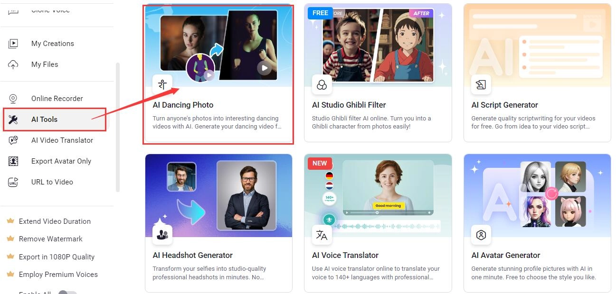The image size is (616, 294).
Task: Open the URL to Video icon
Action: pyautogui.click(x=13, y=182)
